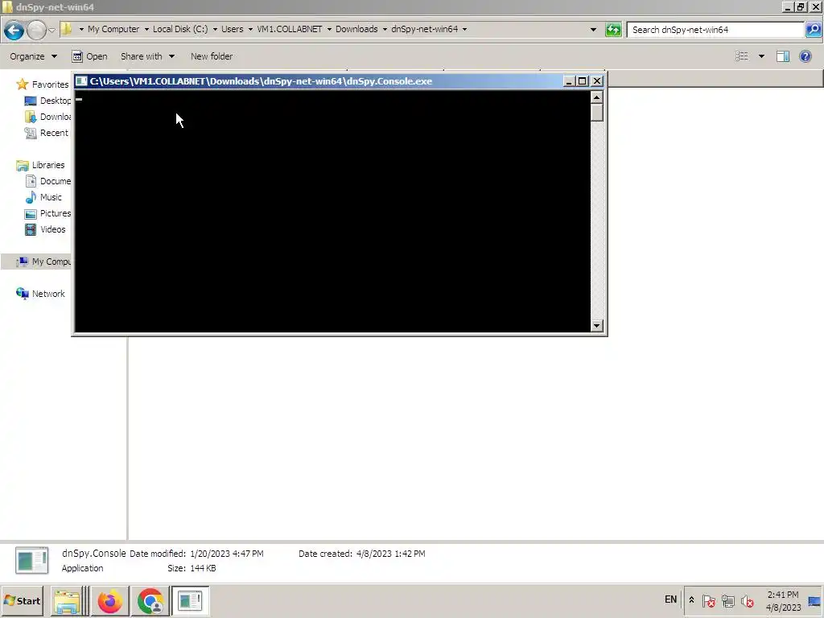This screenshot has width=824, height=618.
Task: Click the Action Center flag tray icon
Action: (x=708, y=600)
